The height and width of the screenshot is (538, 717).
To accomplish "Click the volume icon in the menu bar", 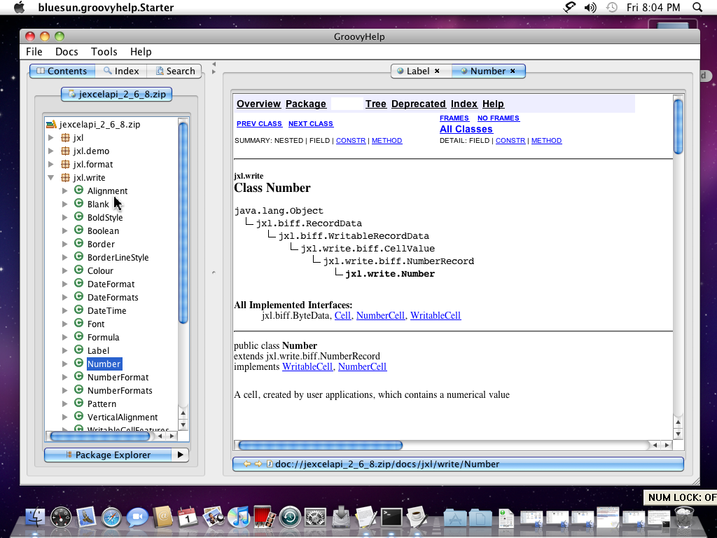I will point(590,8).
